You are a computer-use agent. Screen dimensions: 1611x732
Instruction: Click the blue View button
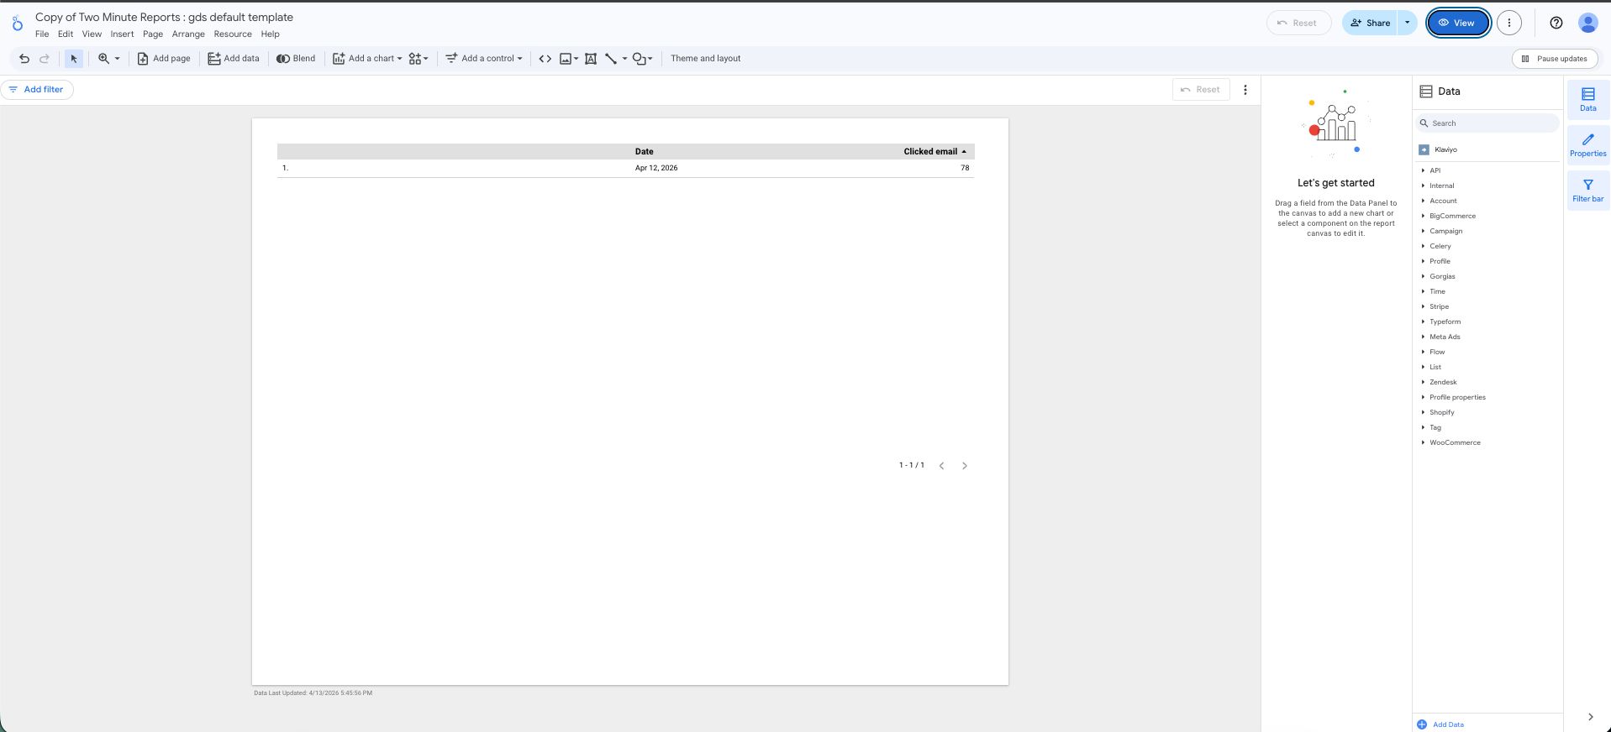click(x=1457, y=23)
